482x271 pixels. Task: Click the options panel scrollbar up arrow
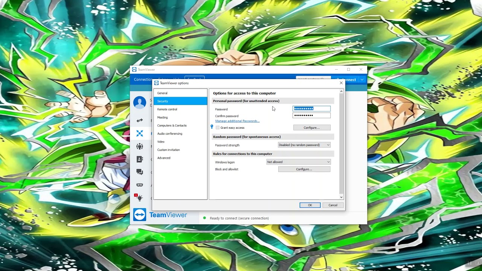click(342, 91)
